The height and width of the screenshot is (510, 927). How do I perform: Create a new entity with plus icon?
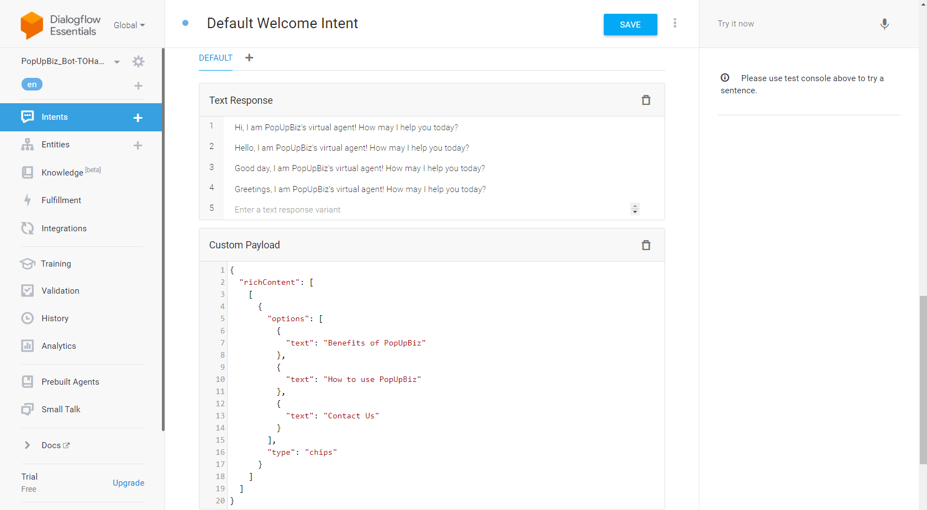(x=138, y=145)
